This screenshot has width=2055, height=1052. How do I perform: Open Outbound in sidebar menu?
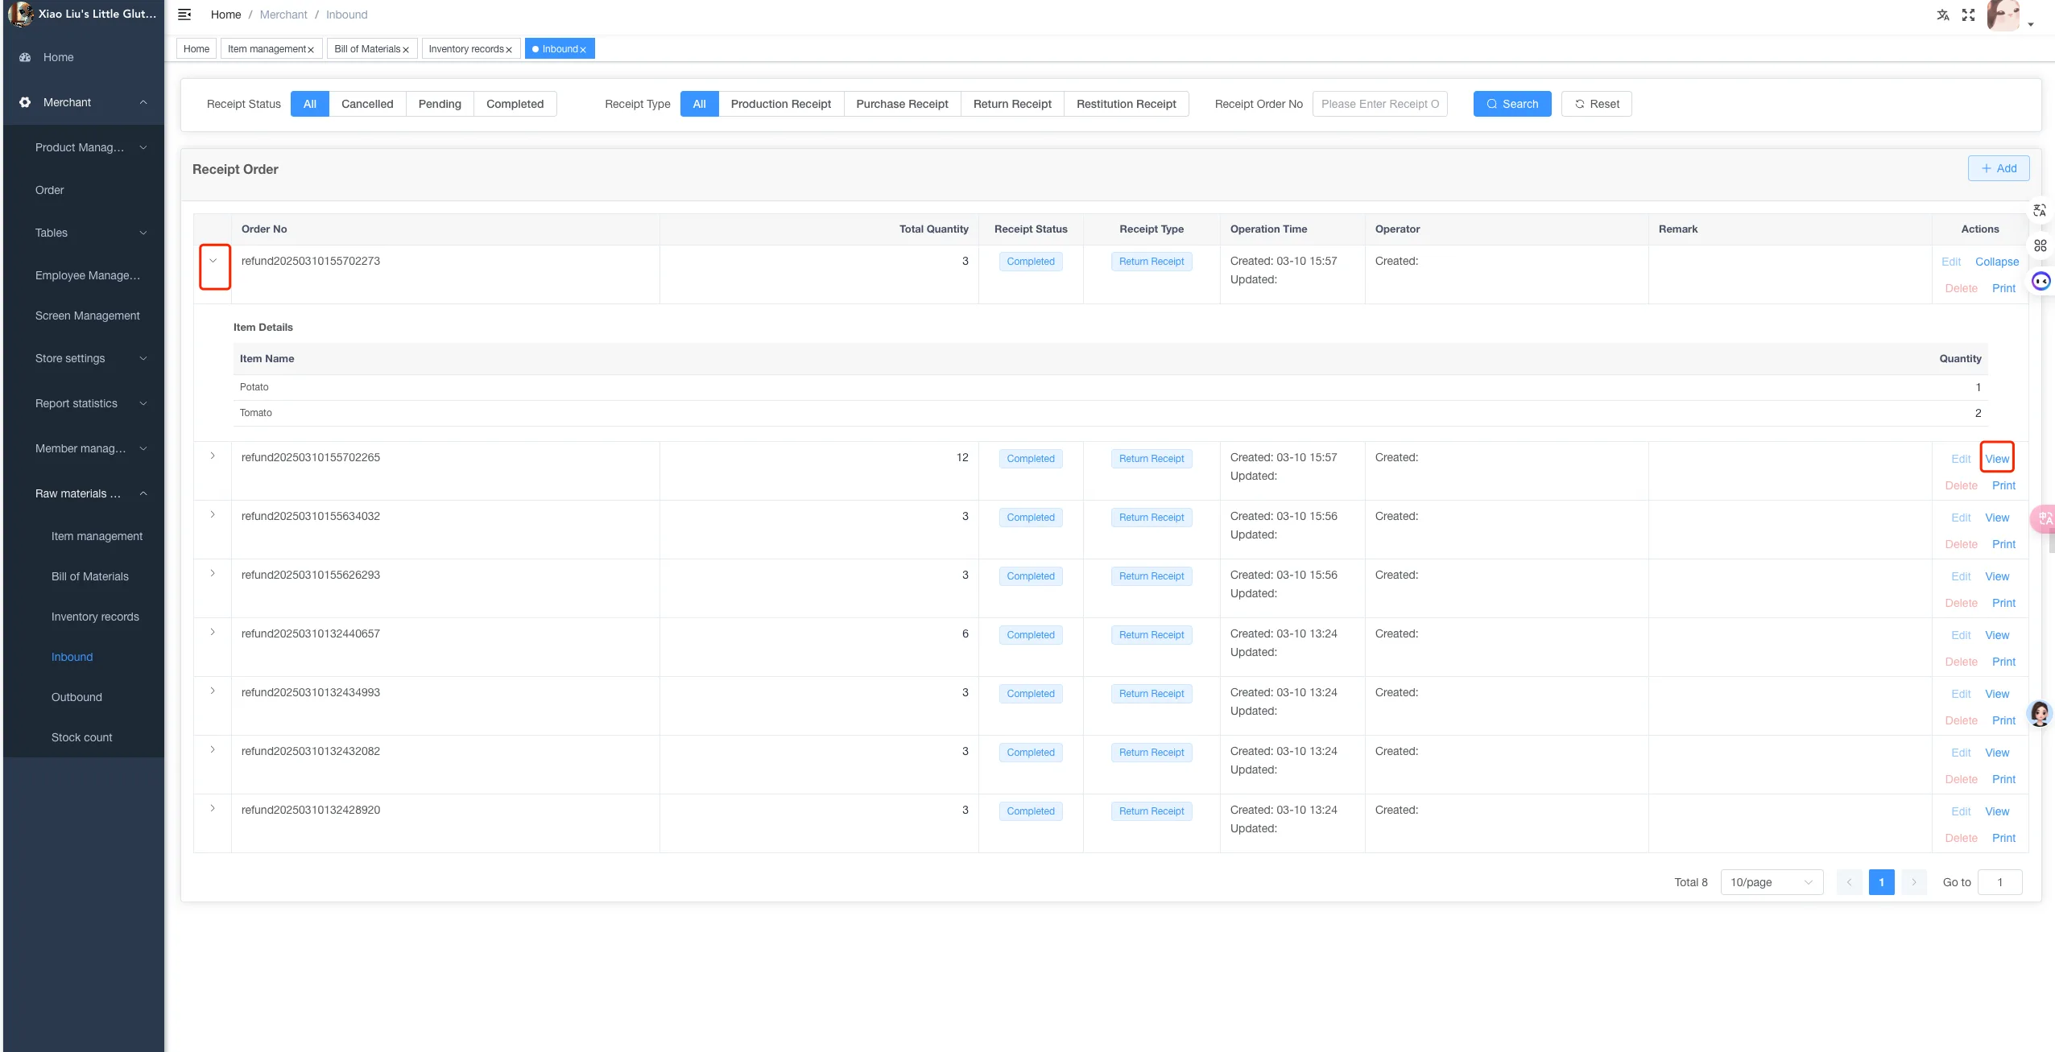(76, 697)
